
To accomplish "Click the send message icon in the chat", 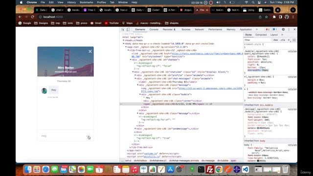I will click(x=89, y=136).
